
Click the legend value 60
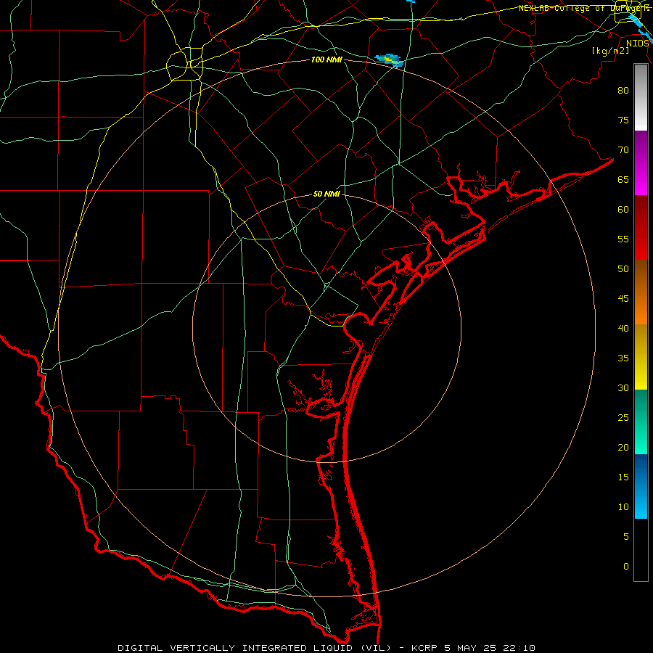pos(623,210)
